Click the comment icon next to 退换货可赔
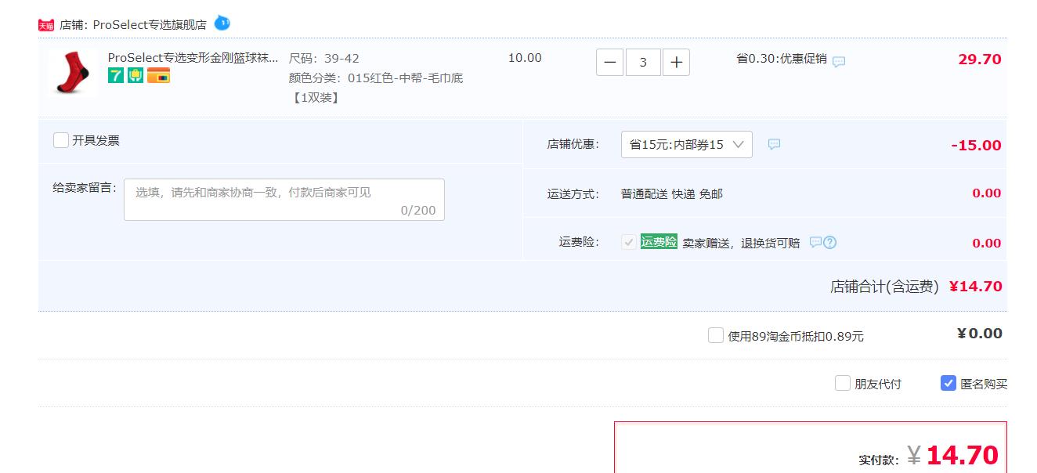Image resolution: width=1037 pixels, height=473 pixels. [x=815, y=242]
